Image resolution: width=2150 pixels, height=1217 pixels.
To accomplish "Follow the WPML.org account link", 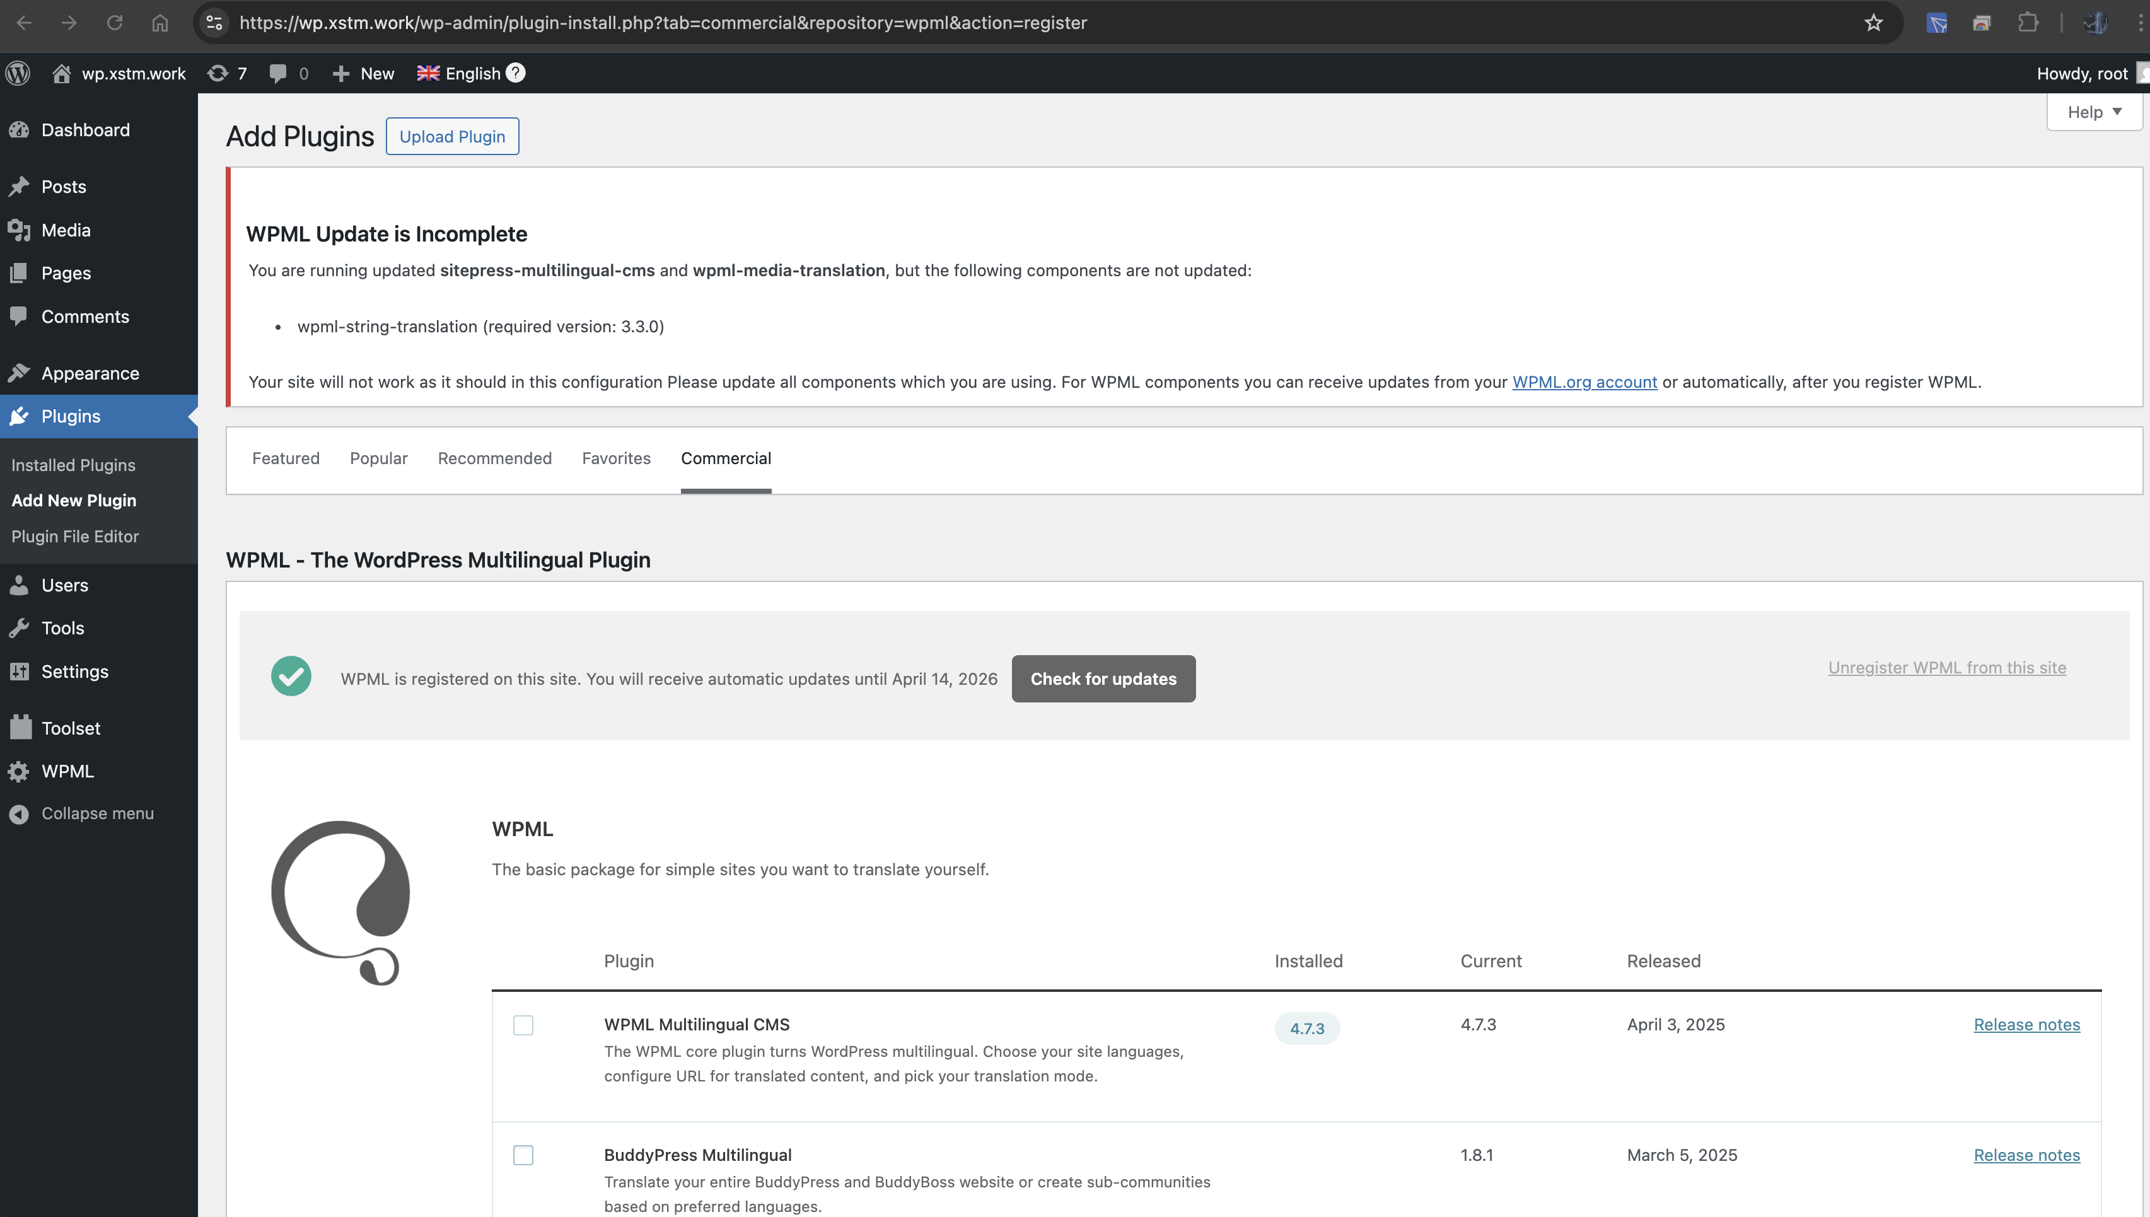I will point(1584,382).
